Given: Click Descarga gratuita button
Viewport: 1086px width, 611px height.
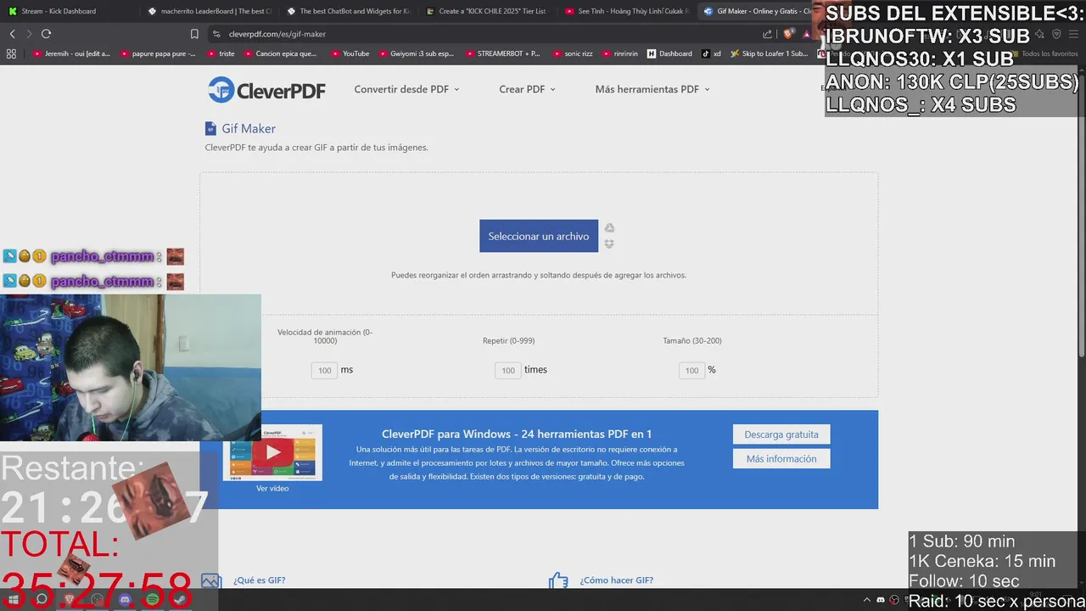Looking at the screenshot, I should pyautogui.click(x=781, y=434).
